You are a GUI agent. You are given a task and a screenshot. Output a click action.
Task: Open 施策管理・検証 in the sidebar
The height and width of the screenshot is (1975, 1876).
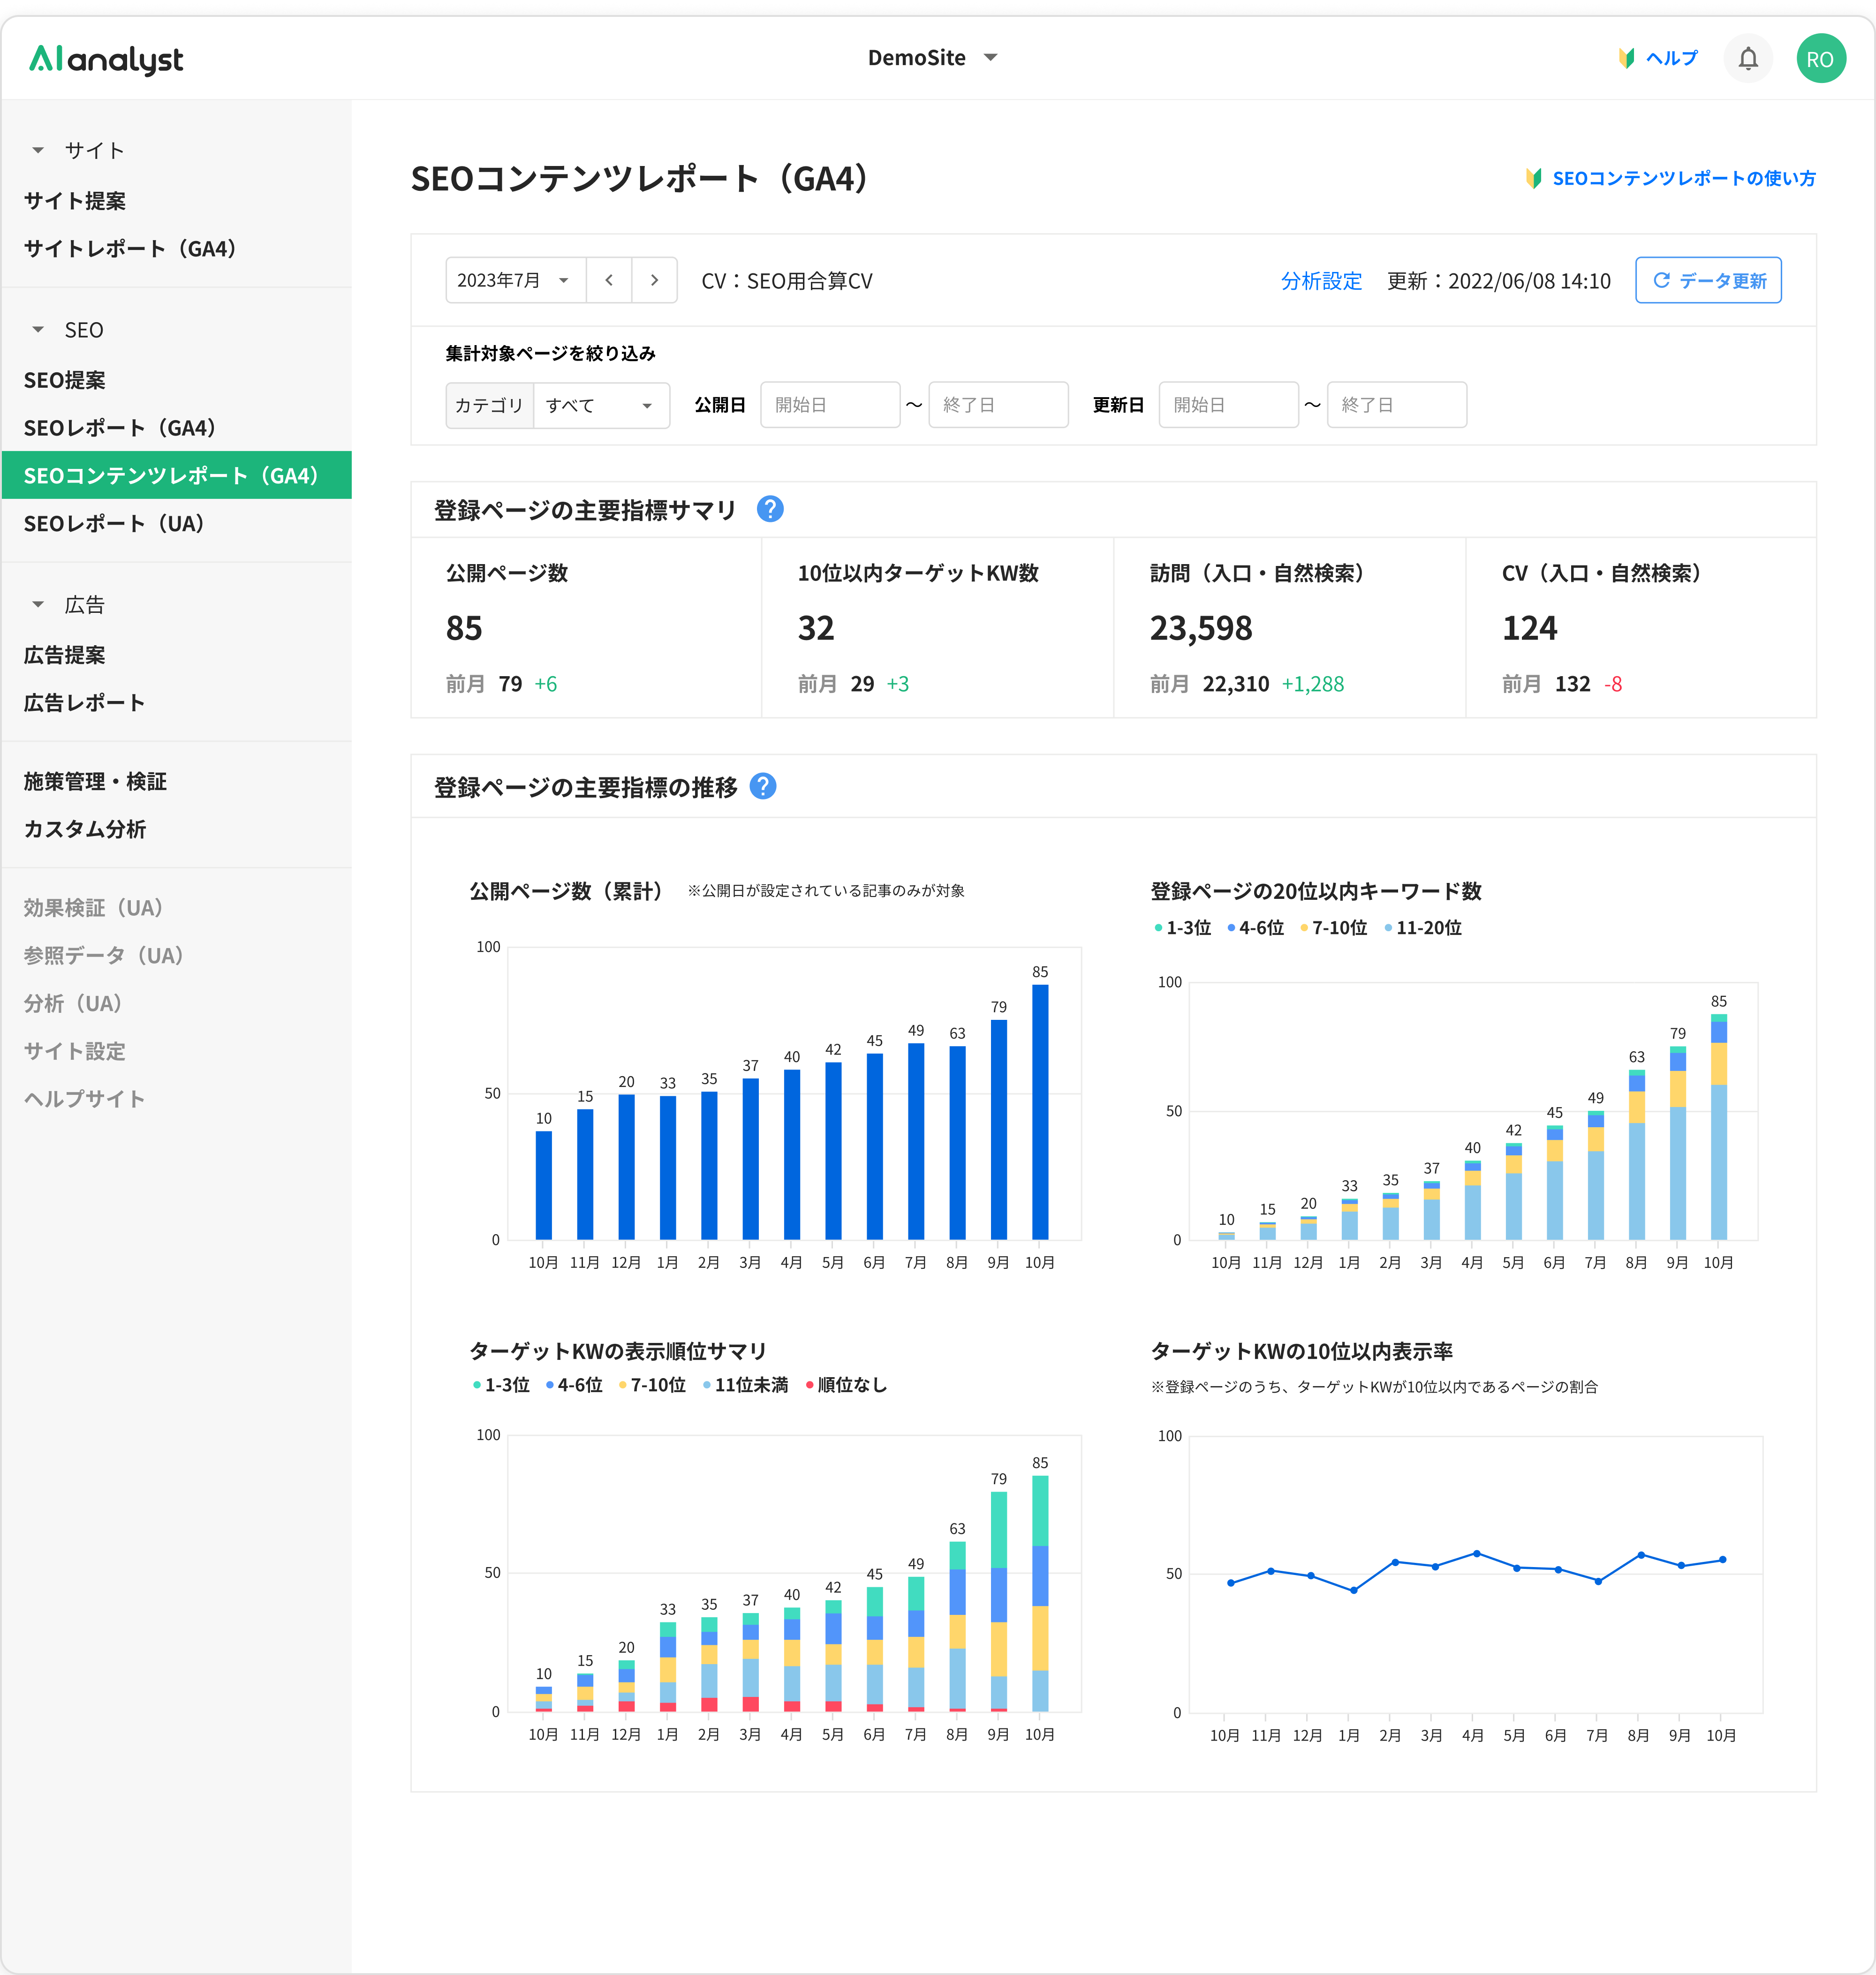95,781
